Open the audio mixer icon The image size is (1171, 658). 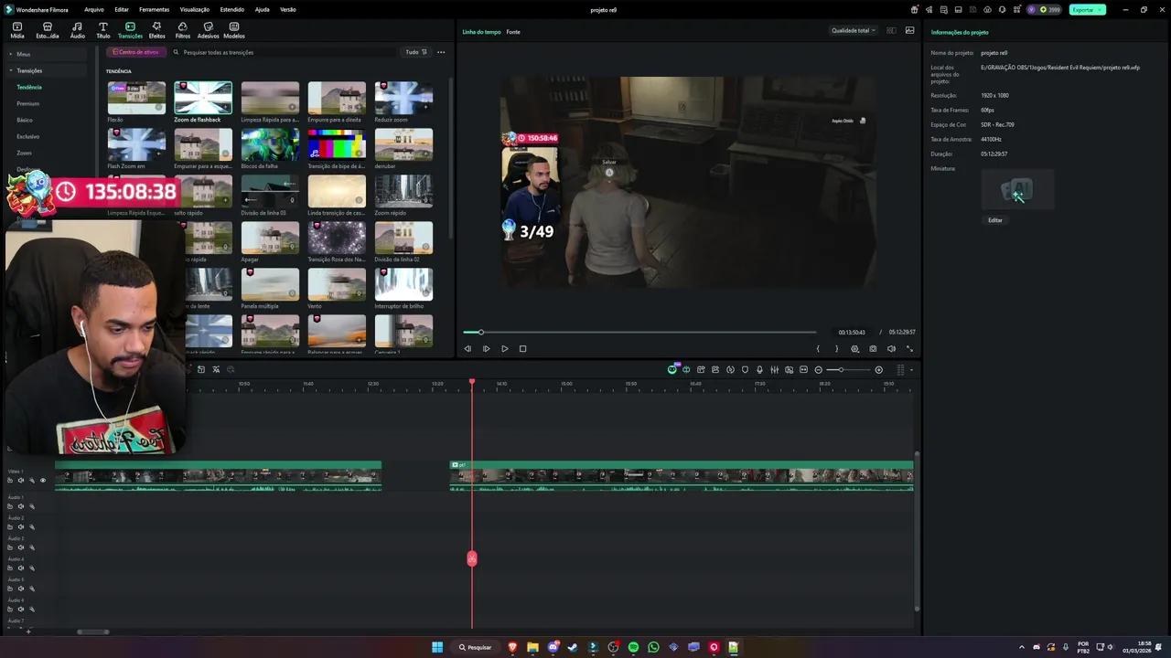(x=774, y=369)
